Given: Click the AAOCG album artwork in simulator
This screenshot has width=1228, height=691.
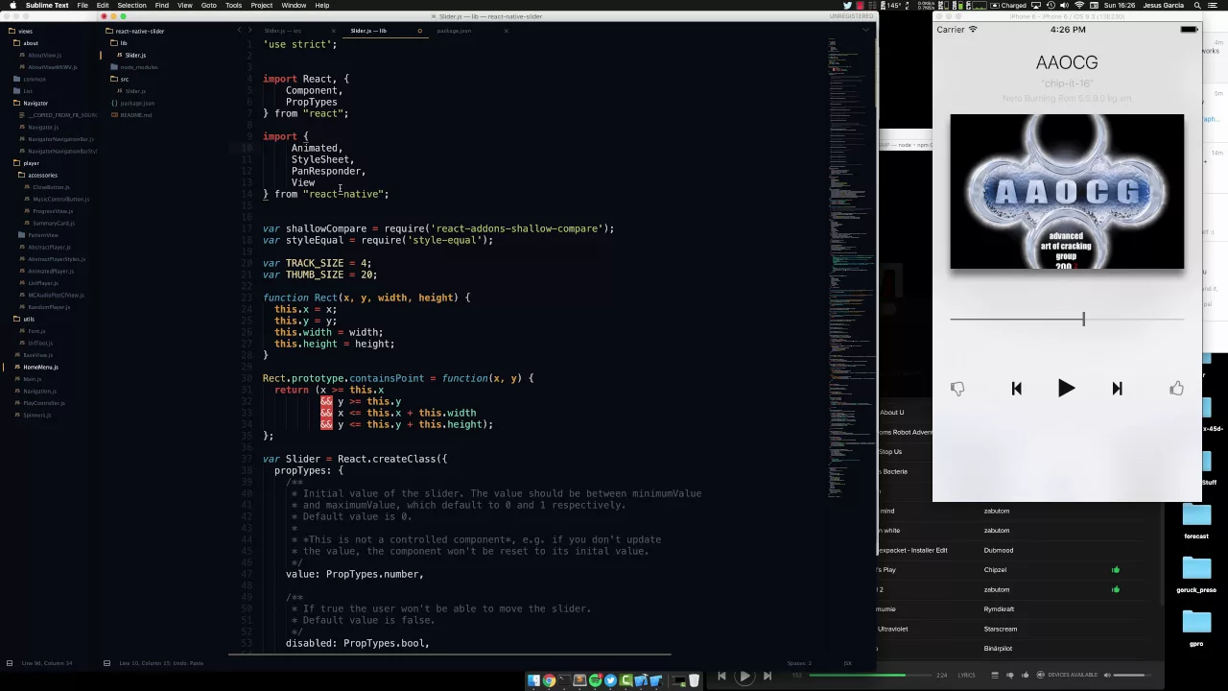Looking at the screenshot, I should click(x=1067, y=192).
